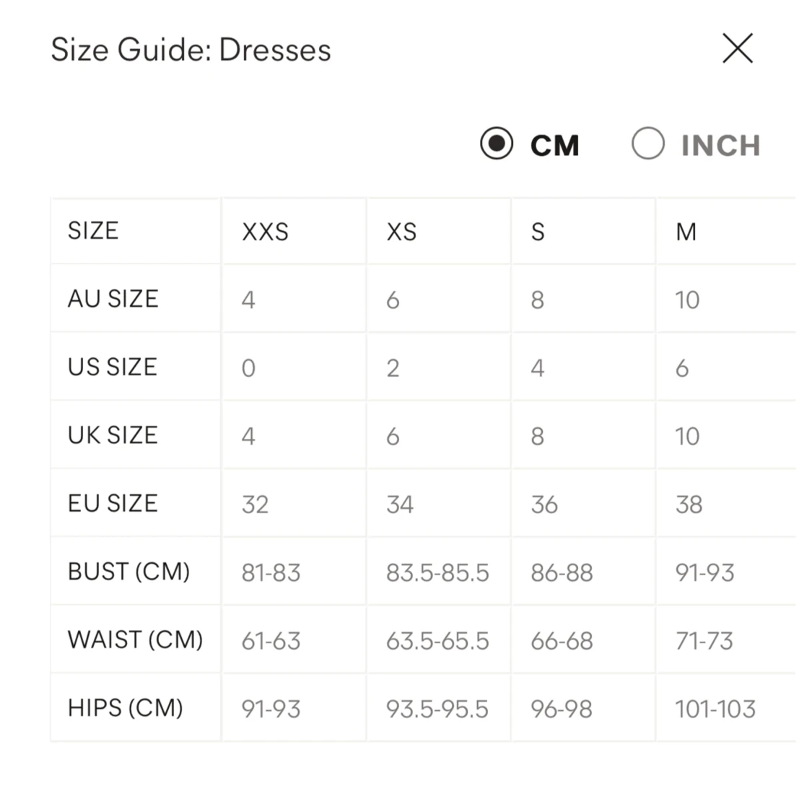This screenshot has width=812, height=812.
Task: Click the BUST (CM) row label
Action: 128,572
